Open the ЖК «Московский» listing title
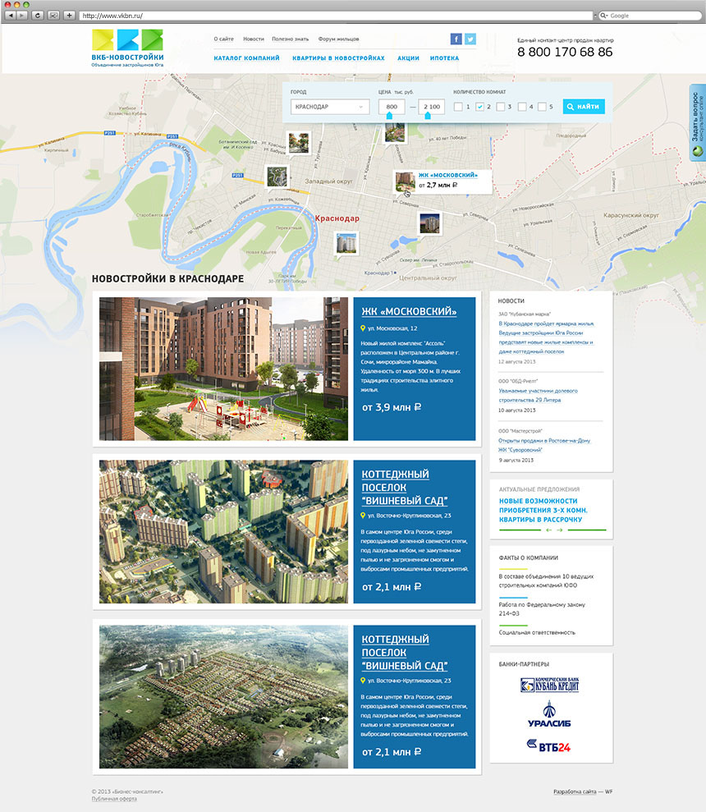 tap(409, 311)
